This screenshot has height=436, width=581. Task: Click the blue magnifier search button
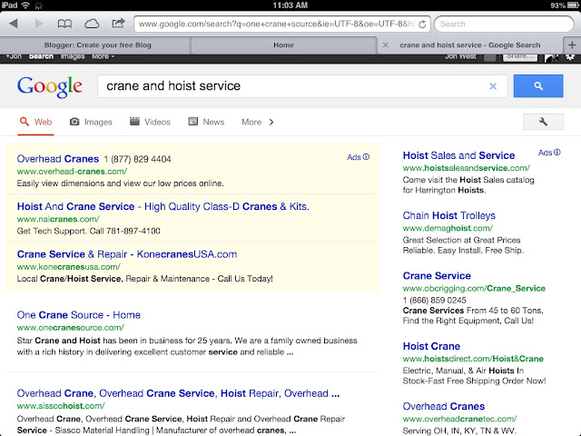click(538, 86)
